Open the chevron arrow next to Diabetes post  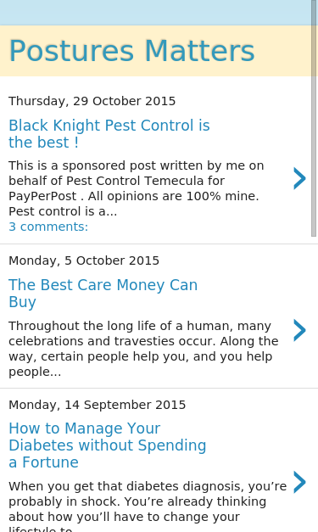[299, 482]
